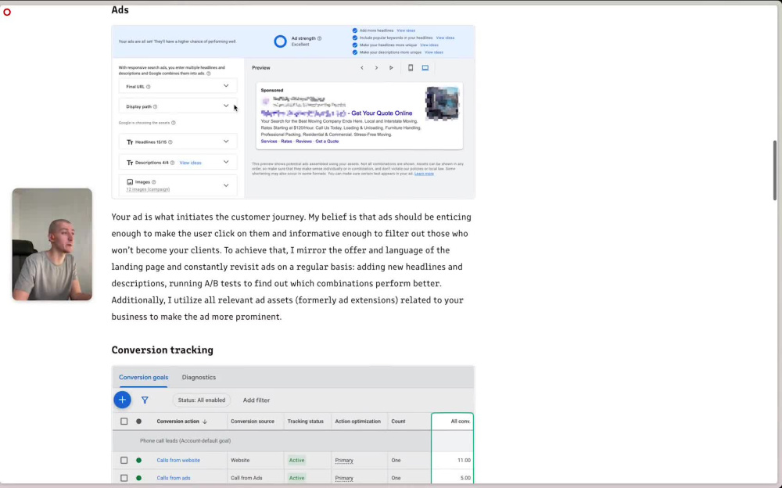Click checkmark beside Make descriptions more unique

(x=355, y=52)
